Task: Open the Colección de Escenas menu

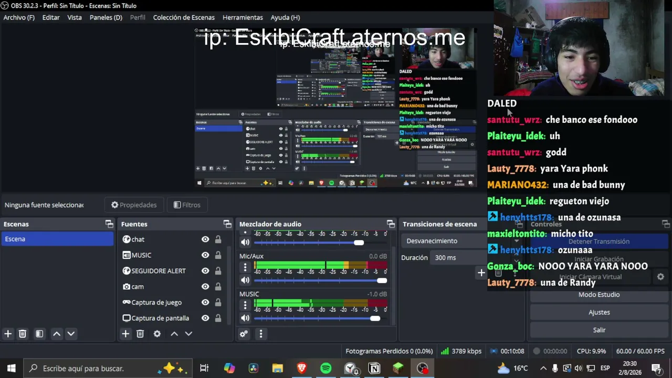Action: point(184,17)
